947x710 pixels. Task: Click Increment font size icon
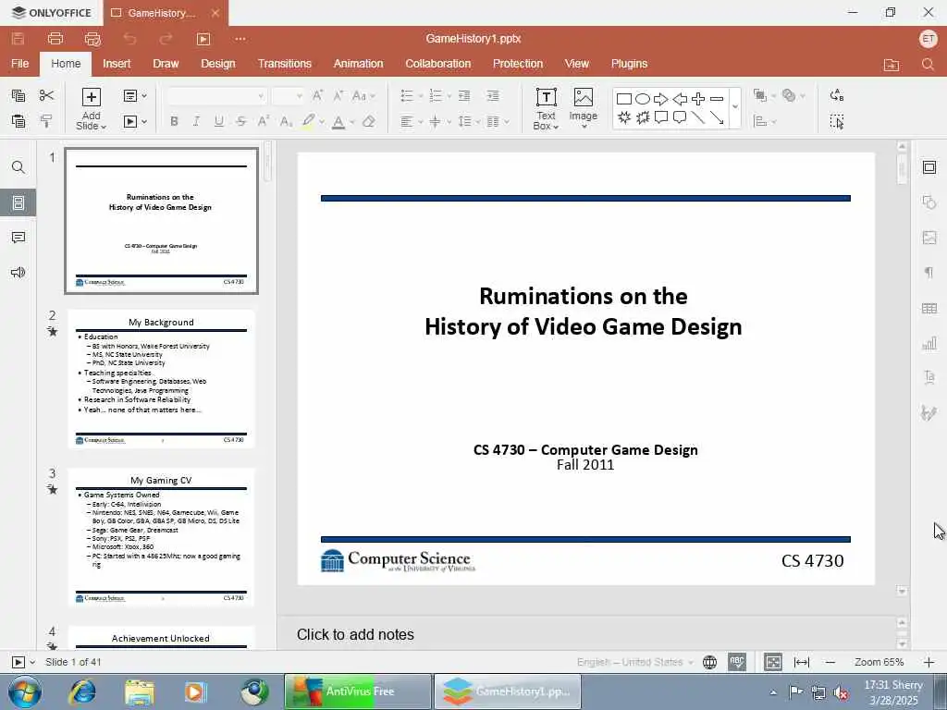point(318,95)
